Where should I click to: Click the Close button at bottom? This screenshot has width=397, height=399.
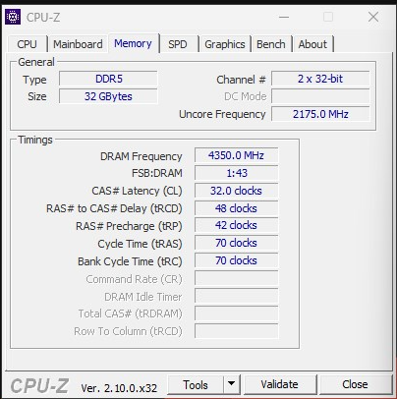(x=355, y=384)
